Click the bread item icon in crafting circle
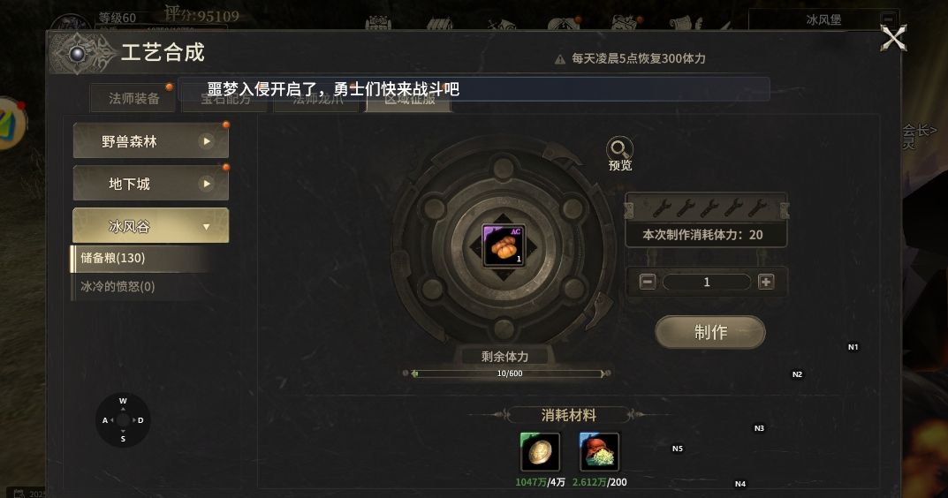 point(504,245)
